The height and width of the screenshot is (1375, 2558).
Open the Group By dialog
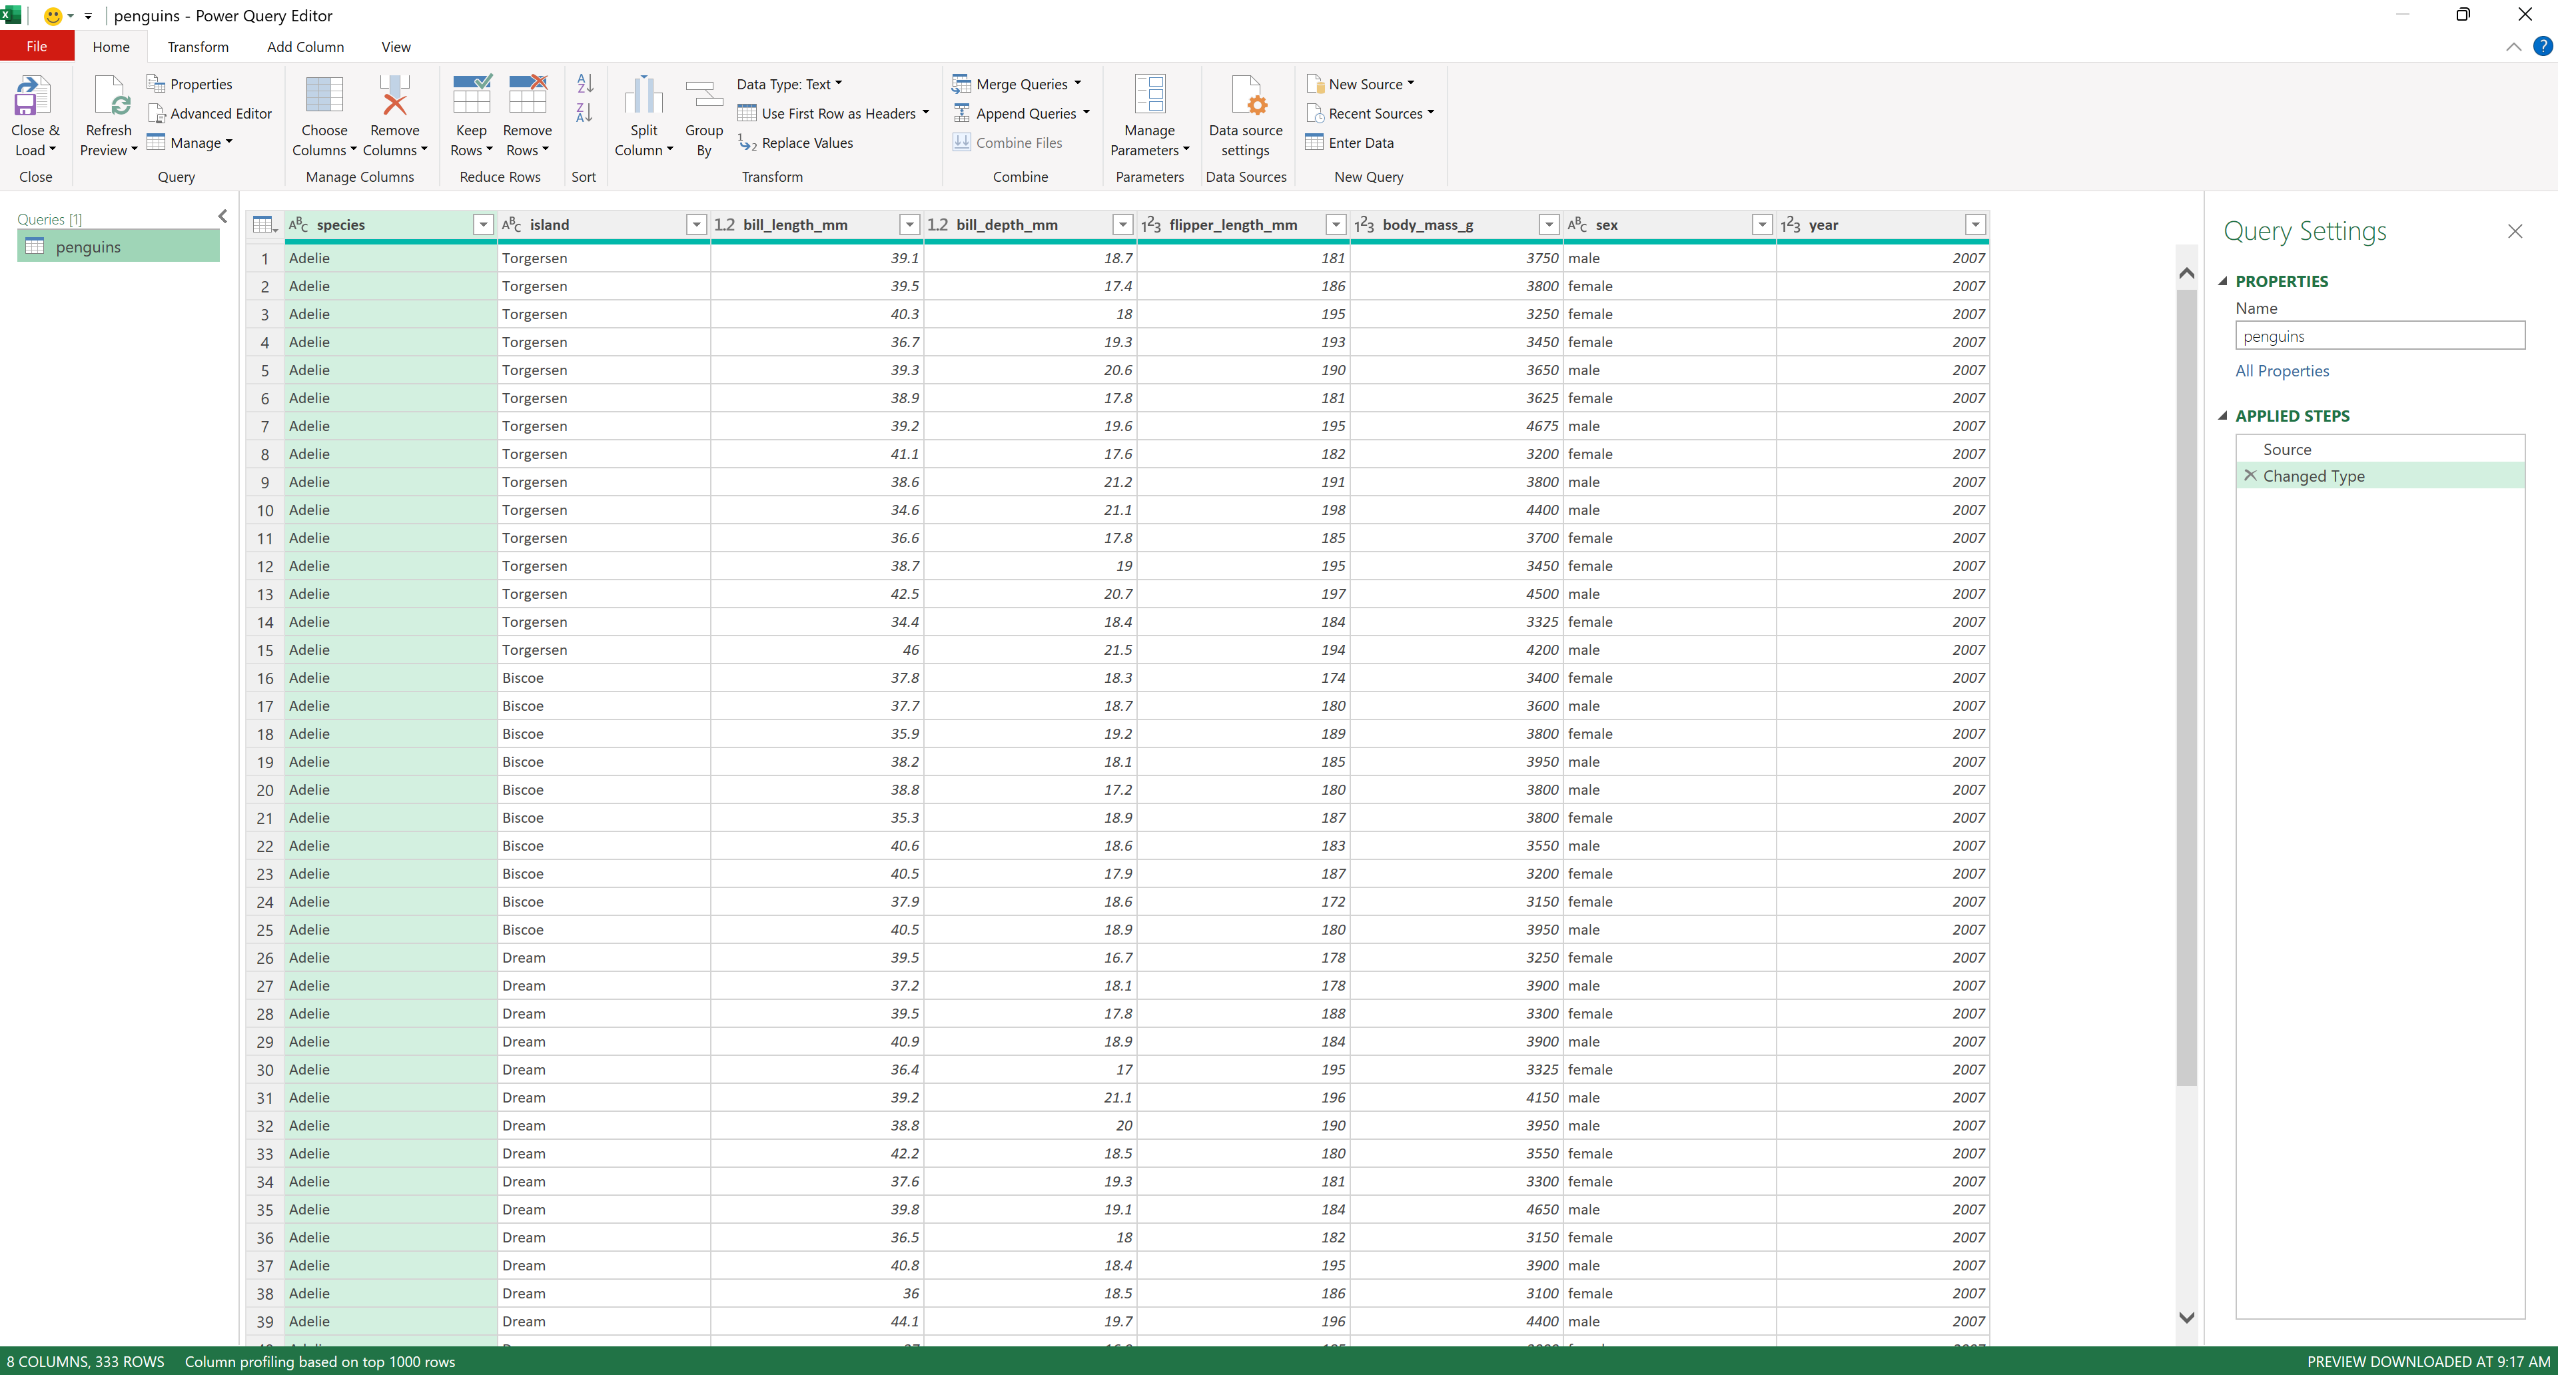click(x=704, y=114)
